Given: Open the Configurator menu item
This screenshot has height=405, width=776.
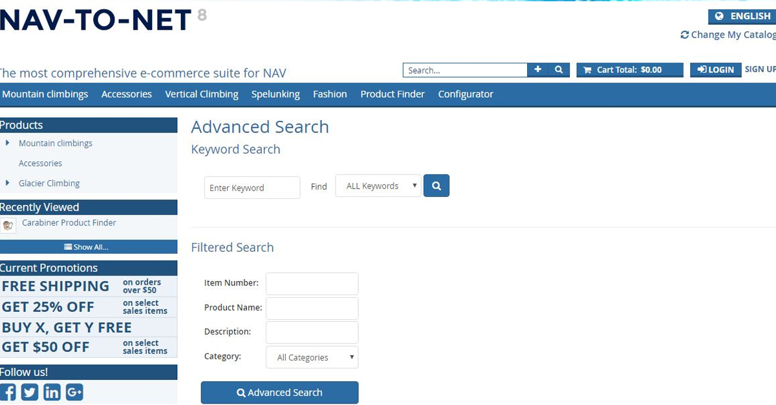Looking at the screenshot, I should tap(466, 94).
